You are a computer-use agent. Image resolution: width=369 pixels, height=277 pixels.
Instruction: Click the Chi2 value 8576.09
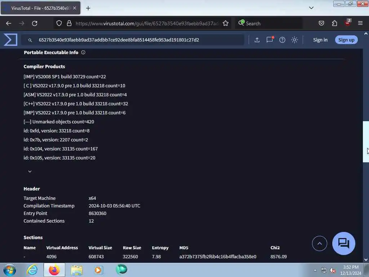(x=279, y=256)
